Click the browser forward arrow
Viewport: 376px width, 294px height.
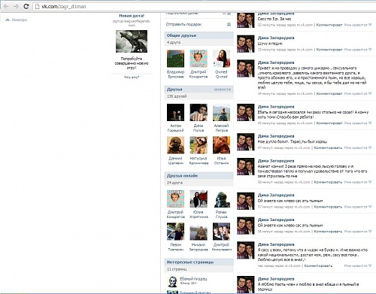pyautogui.click(x=16, y=6)
